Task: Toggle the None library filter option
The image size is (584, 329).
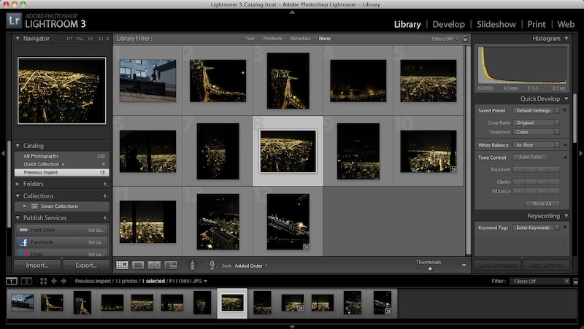Action: [x=324, y=39]
